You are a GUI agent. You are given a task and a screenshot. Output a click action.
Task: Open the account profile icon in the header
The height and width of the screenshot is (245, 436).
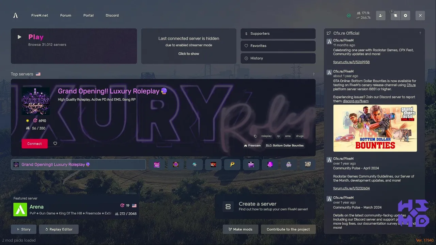click(380, 15)
